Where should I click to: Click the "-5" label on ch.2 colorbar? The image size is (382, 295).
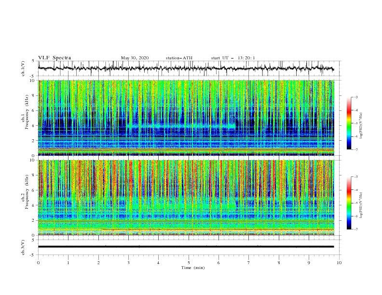click(355, 203)
